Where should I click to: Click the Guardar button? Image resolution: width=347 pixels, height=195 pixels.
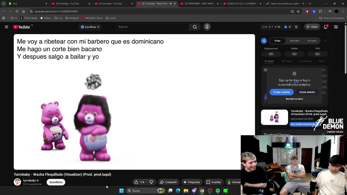point(214,182)
